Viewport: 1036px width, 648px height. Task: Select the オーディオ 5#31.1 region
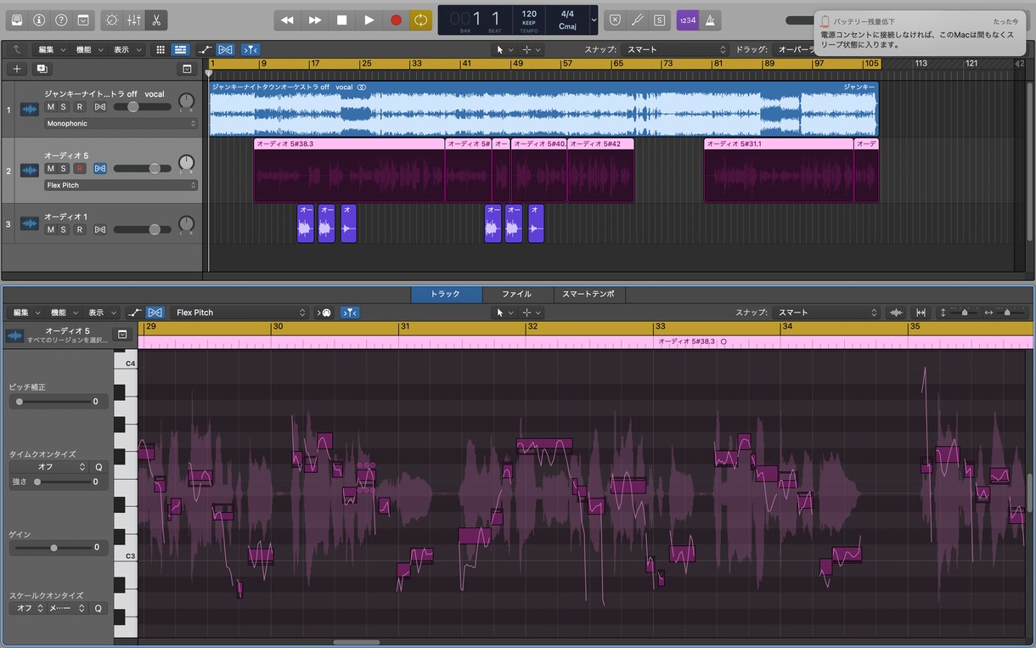click(x=779, y=170)
